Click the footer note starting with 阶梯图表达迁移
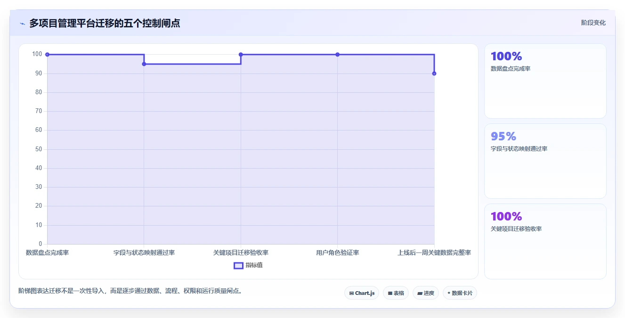The image size is (625, 318). (x=130, y=291)
